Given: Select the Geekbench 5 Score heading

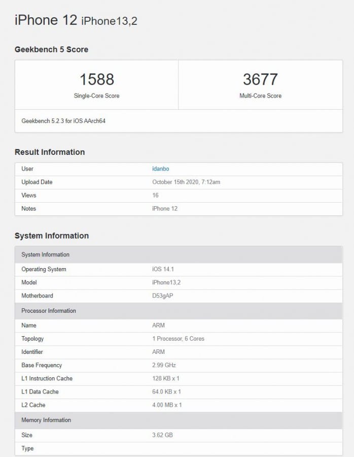Looking at the screenshot, I should [x=51, y=49].
